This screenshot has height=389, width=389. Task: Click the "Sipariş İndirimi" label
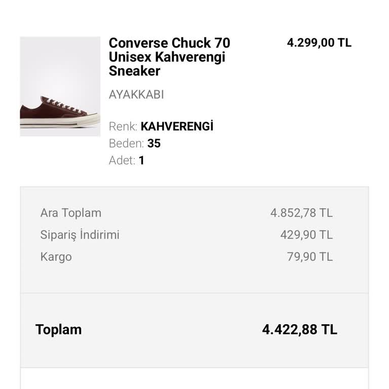click(x=80, y=235)
